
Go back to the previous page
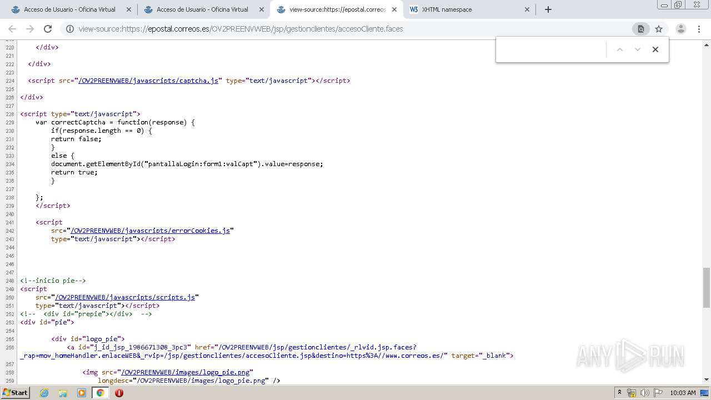coord(12,29)
